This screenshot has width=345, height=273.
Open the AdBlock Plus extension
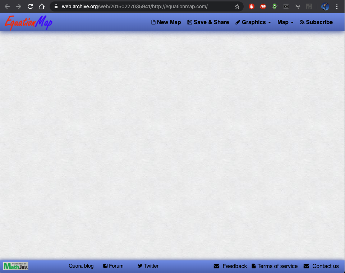263,6
